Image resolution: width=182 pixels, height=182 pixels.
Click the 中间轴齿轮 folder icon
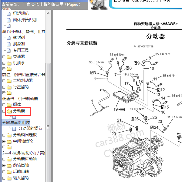coord(9,142)
